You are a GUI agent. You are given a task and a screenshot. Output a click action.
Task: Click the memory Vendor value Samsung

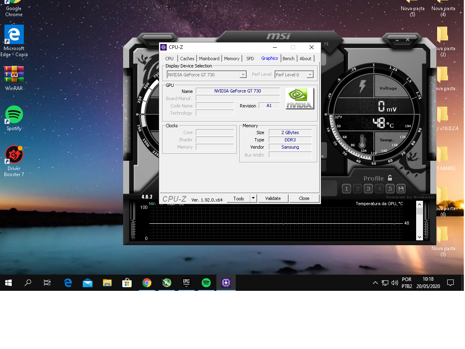coord(290,147)
